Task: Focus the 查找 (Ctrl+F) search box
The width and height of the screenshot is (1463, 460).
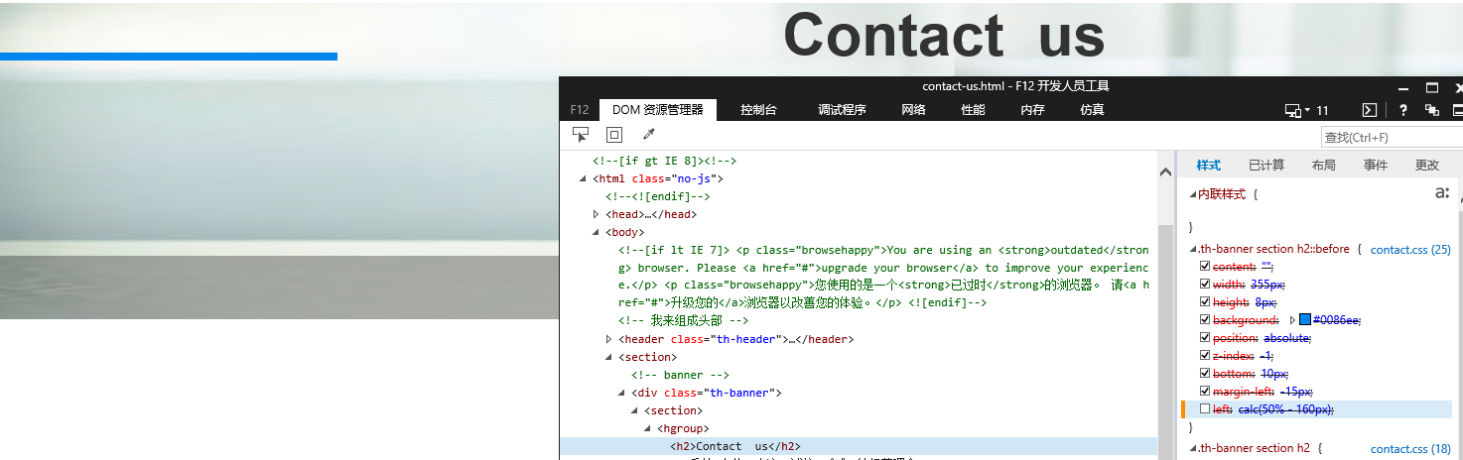Action: coord(1392,138)
